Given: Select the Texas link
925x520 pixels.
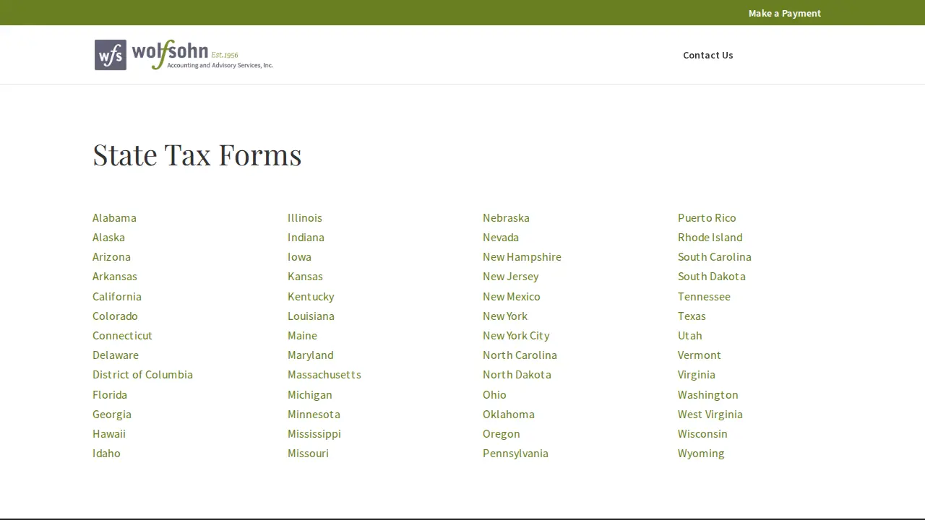Looking at the screenshot, I should (692, 316).
